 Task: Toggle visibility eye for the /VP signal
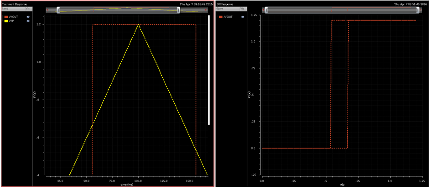click(28, 21)
